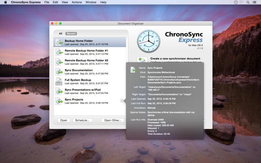
Task: Click the info button beside Sync Projects
Action: click(122, 101)
